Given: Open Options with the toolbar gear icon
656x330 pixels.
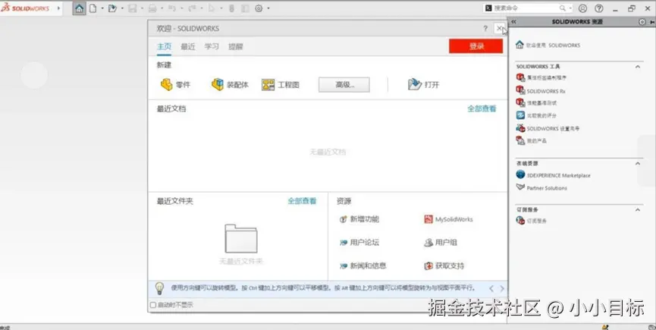Looking at the screenshot, I should pyautogui.click(x=259, y=8).
